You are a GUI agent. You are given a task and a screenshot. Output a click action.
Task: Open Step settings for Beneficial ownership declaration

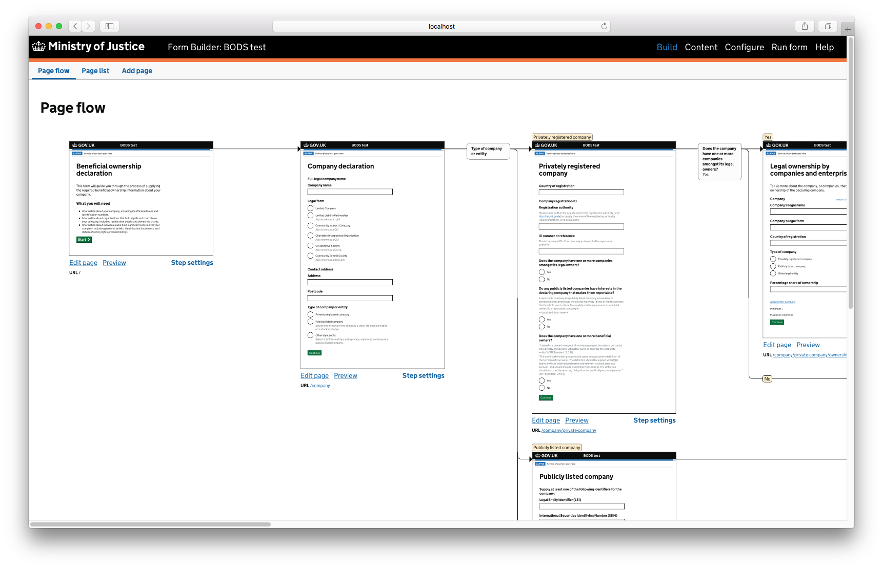click(192, 263)
